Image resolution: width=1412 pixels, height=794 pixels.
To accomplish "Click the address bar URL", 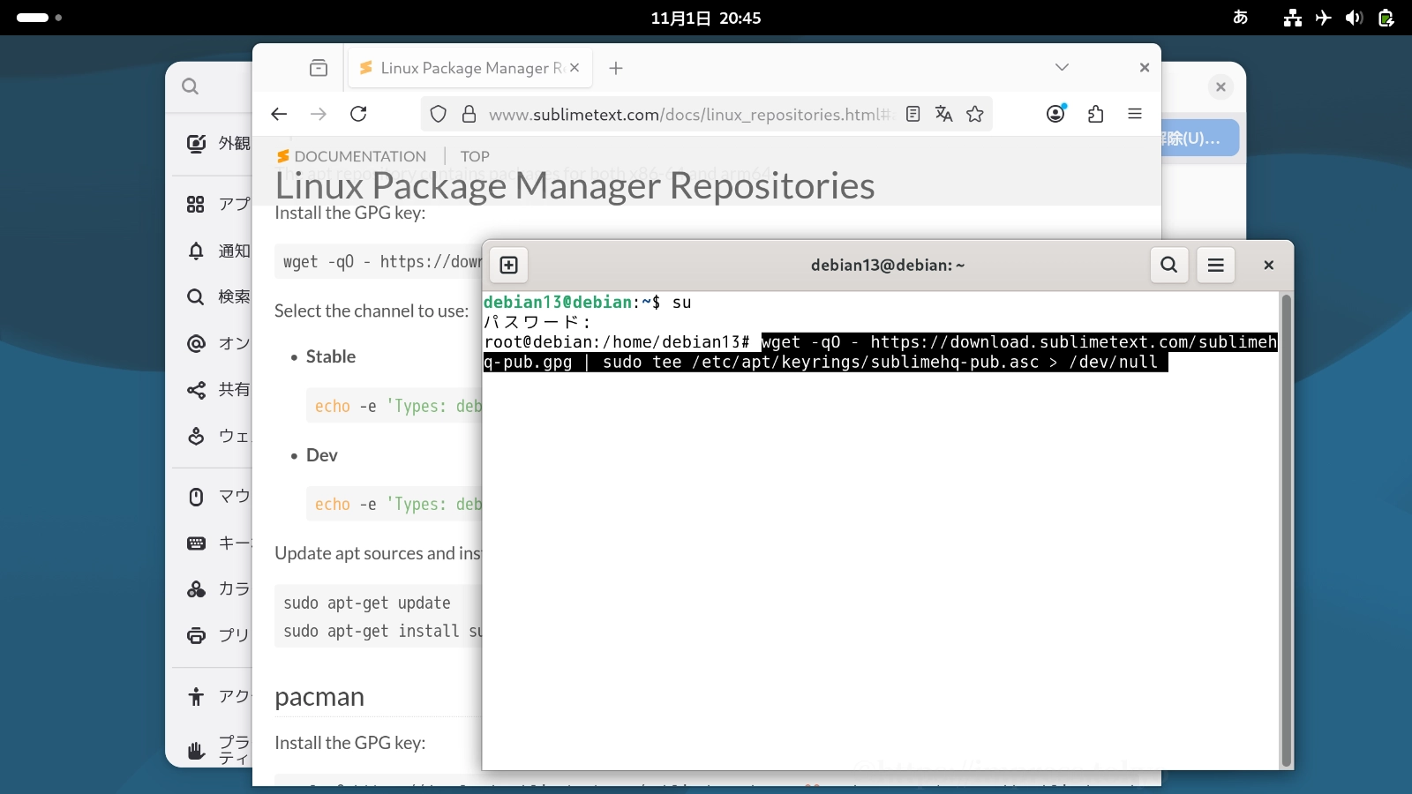I will pos(692,114).
